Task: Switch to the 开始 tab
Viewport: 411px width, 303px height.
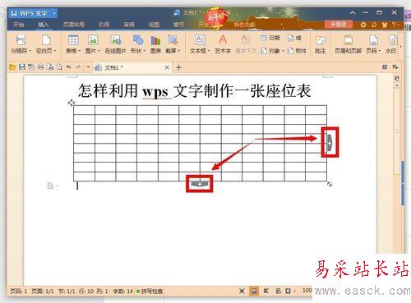Action: (x=19, y=25)
